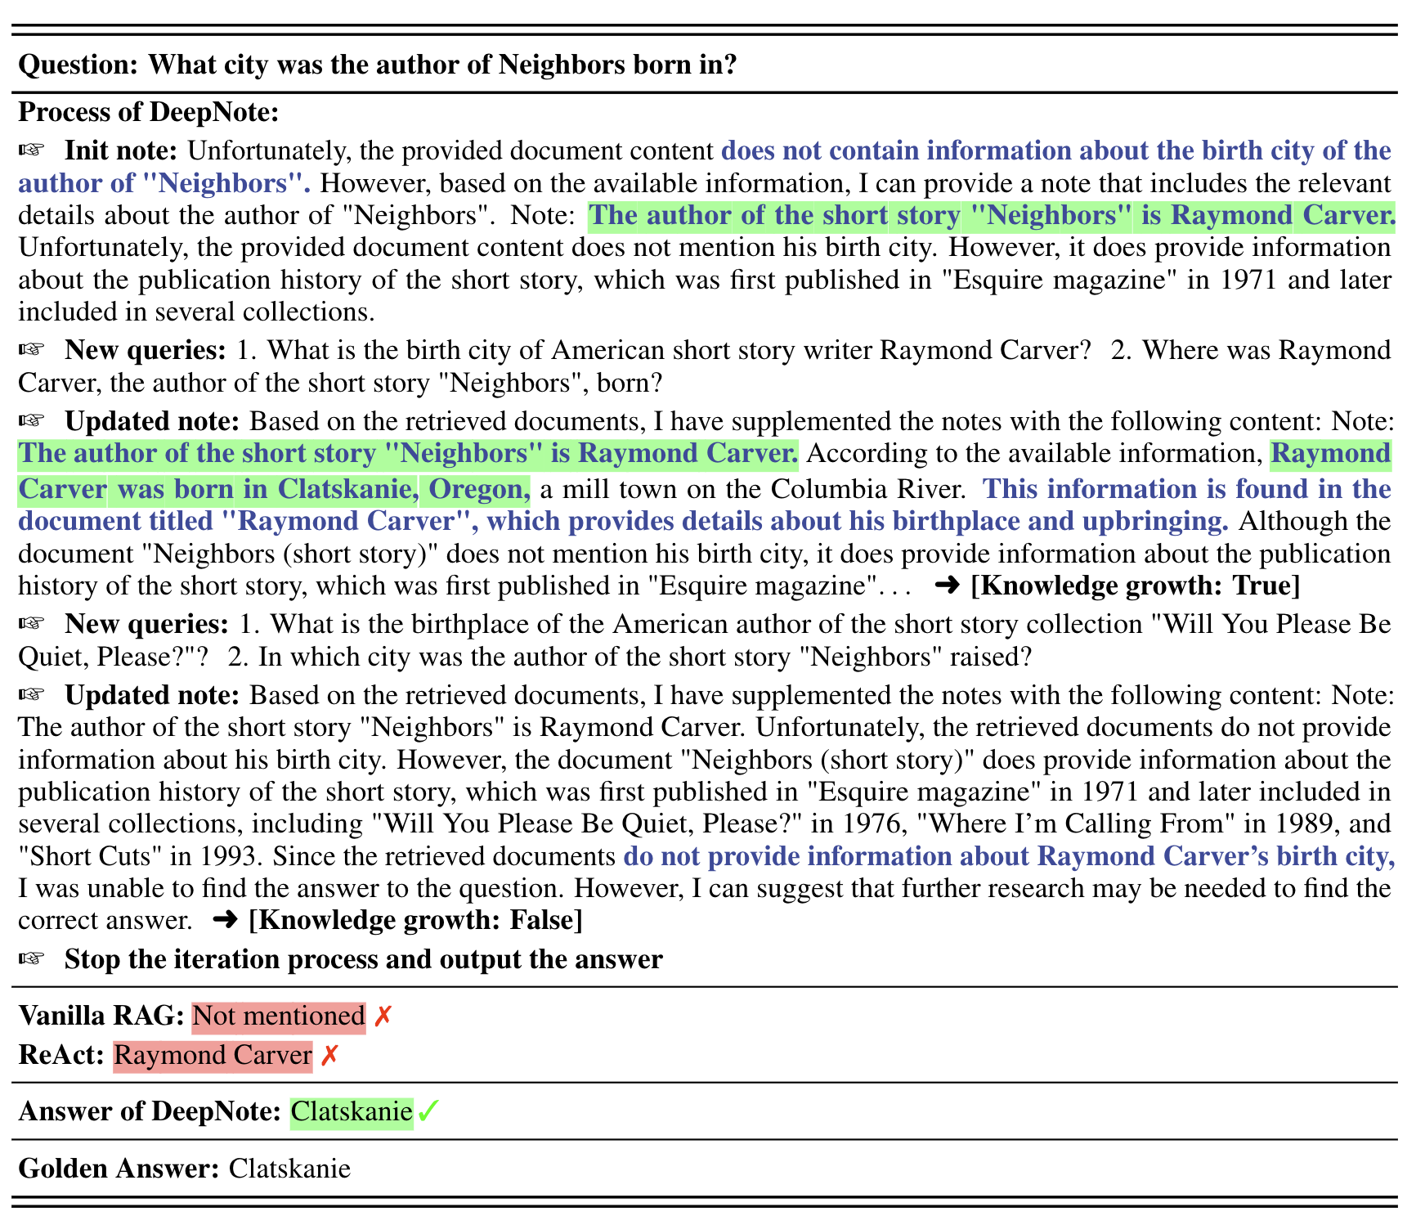Click the hand icon before the first New queries
This screenshot has width=1416, height=1225.
[31, 350]
